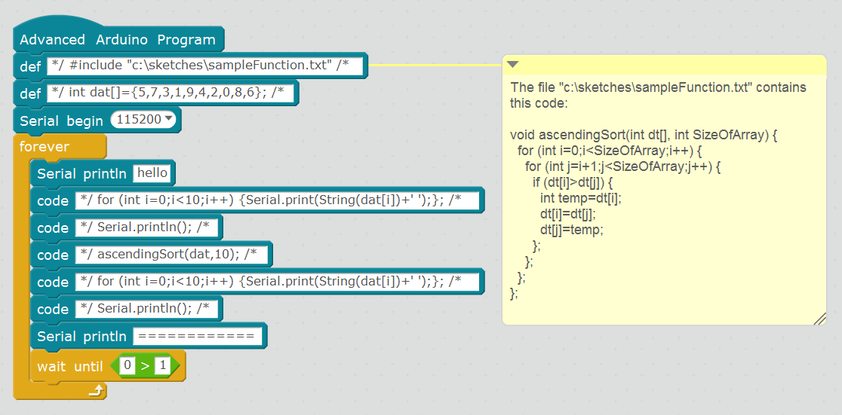
Task: Edit the #include sampleFunction.txt def field
Action: click(206, 66)
